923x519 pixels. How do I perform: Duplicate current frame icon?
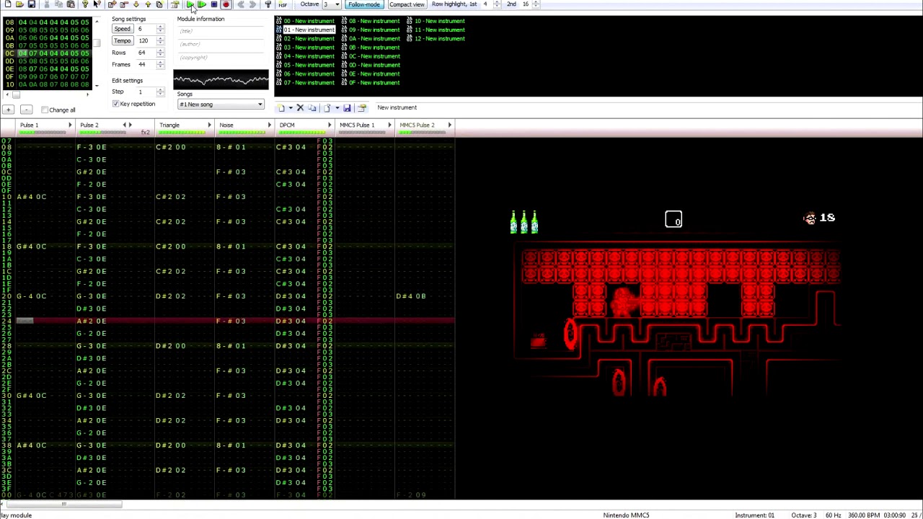coord(159,4)
